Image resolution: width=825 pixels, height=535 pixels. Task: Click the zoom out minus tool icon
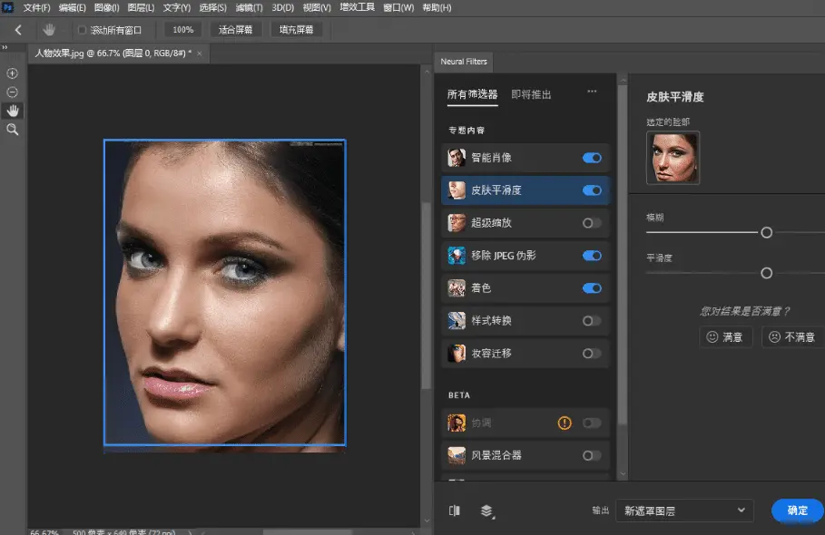pos(12,92)
